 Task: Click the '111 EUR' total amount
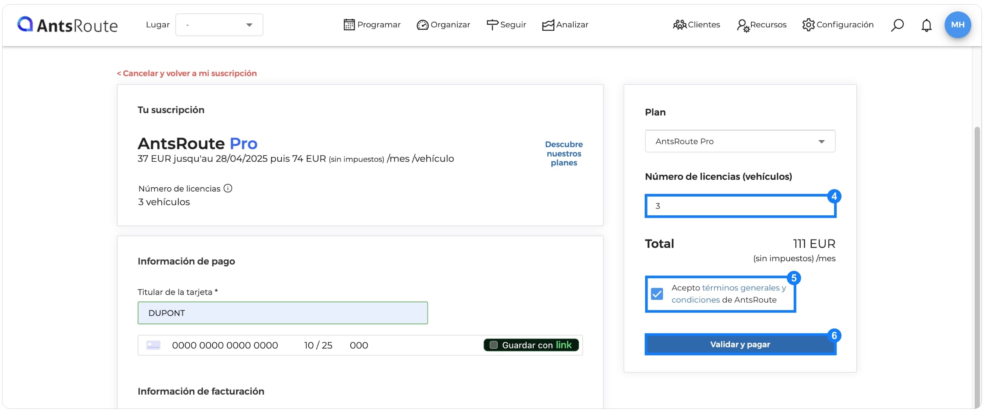point(814,244)
